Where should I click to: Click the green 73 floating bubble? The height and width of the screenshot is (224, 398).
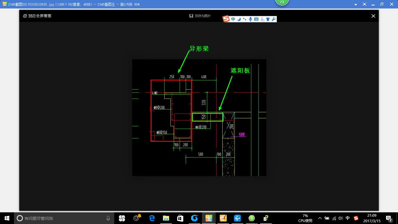point(282,2)
